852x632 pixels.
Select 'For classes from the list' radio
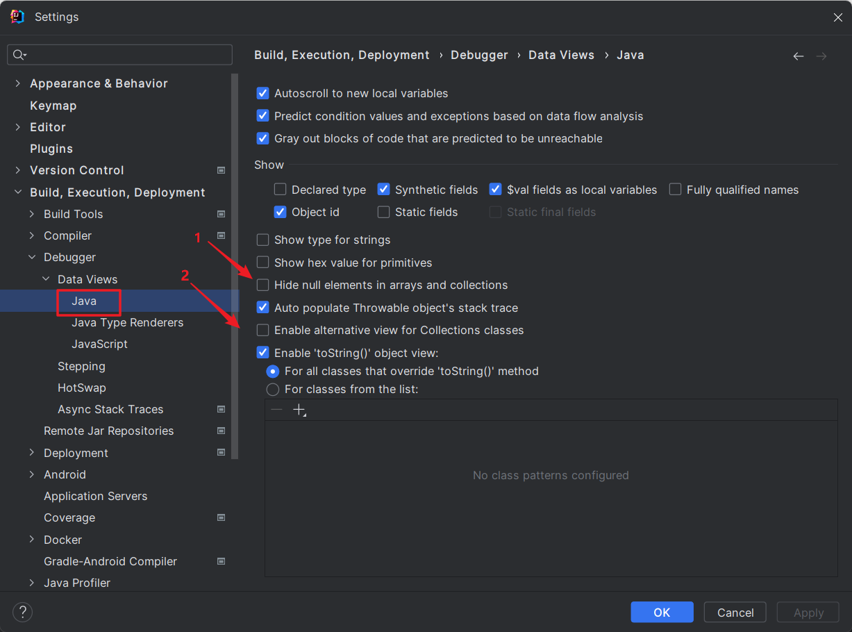(273, 390)
